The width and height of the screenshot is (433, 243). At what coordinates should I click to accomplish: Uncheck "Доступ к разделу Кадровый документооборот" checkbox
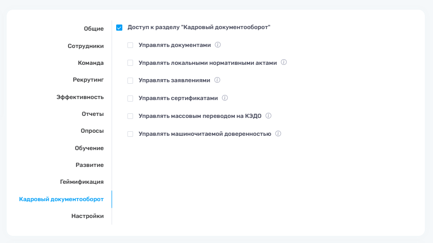coord(119,28)
